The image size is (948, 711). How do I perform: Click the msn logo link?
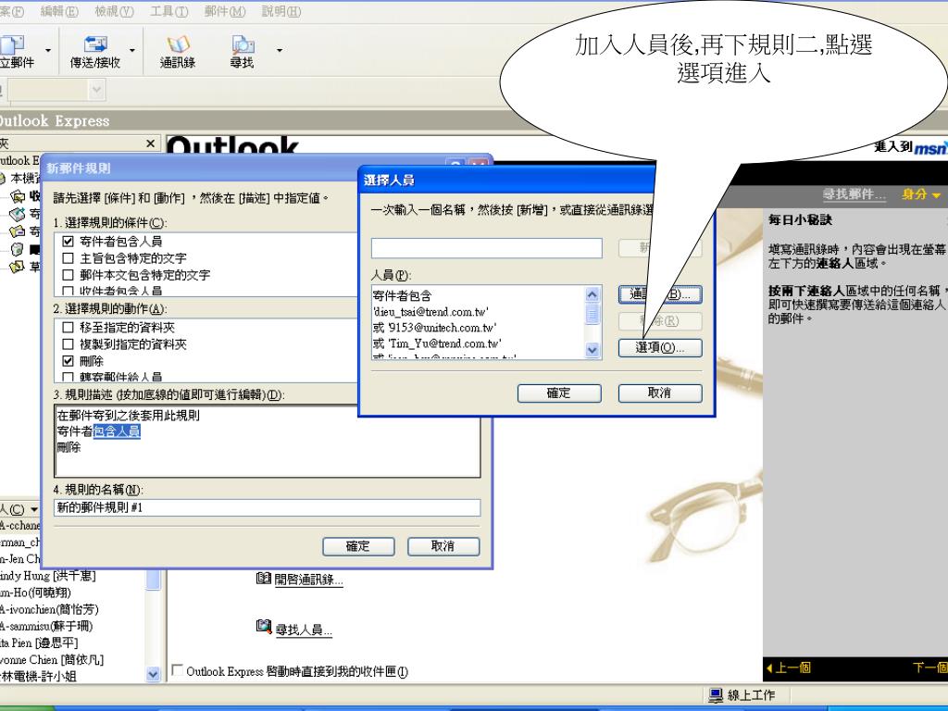[x=929, y=147]
